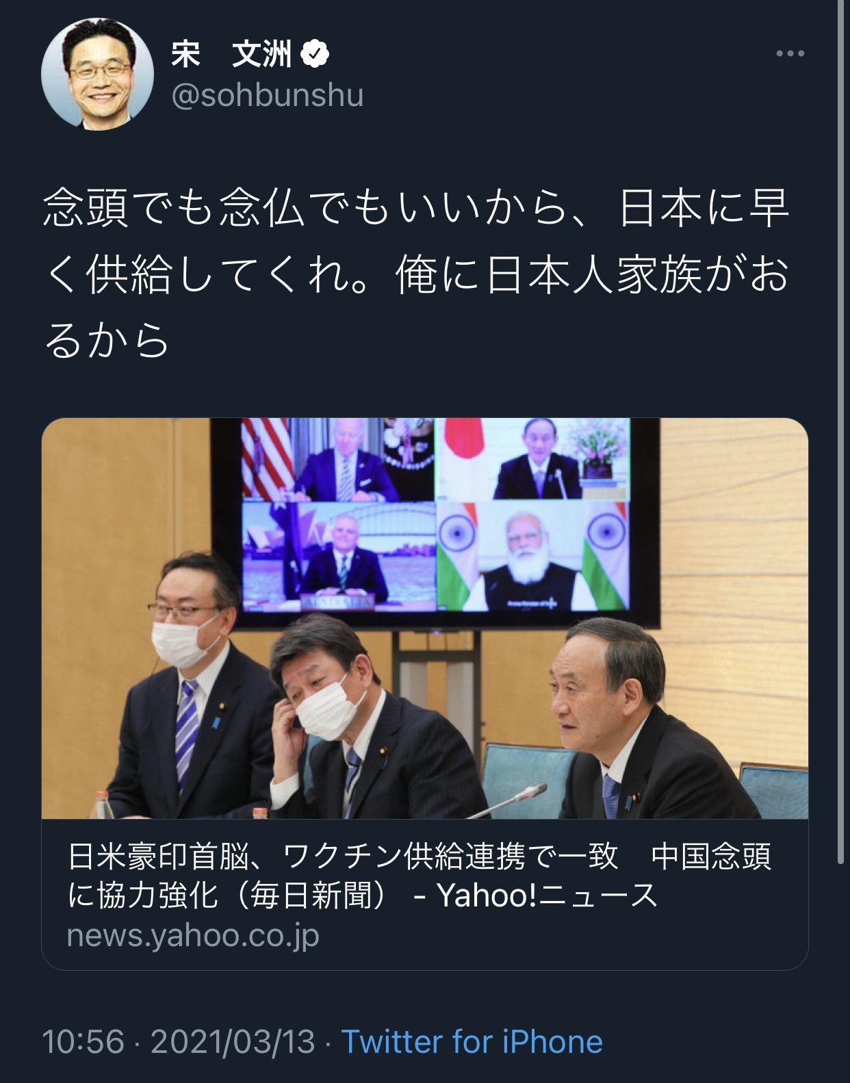Image resolution: width=850 pixels, height=1083 pixels.
Task: Click the @sohbunshu handle
Action: coord(267,95)
